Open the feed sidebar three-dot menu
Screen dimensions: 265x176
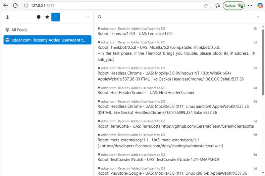(x=87, y=17)
